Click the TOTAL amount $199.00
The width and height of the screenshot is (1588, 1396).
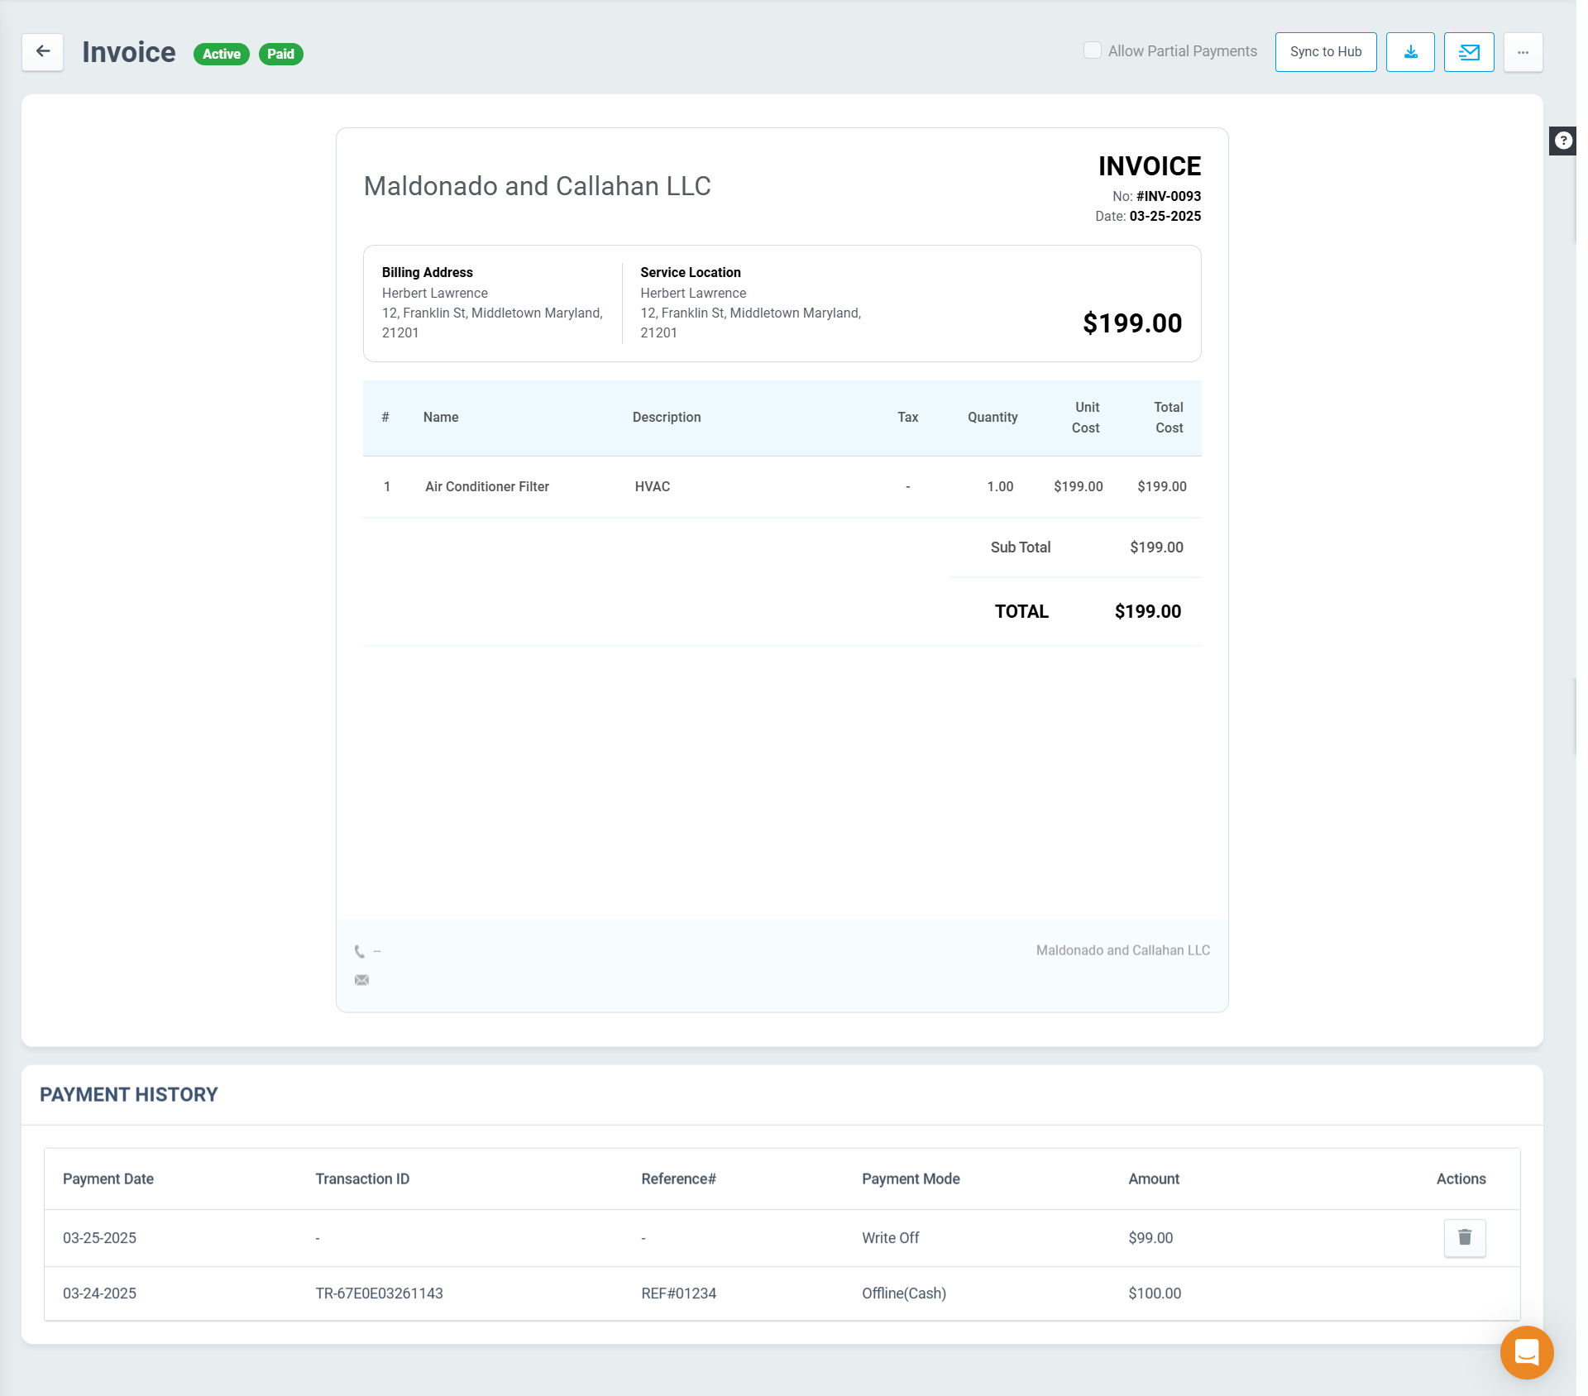1148,611
